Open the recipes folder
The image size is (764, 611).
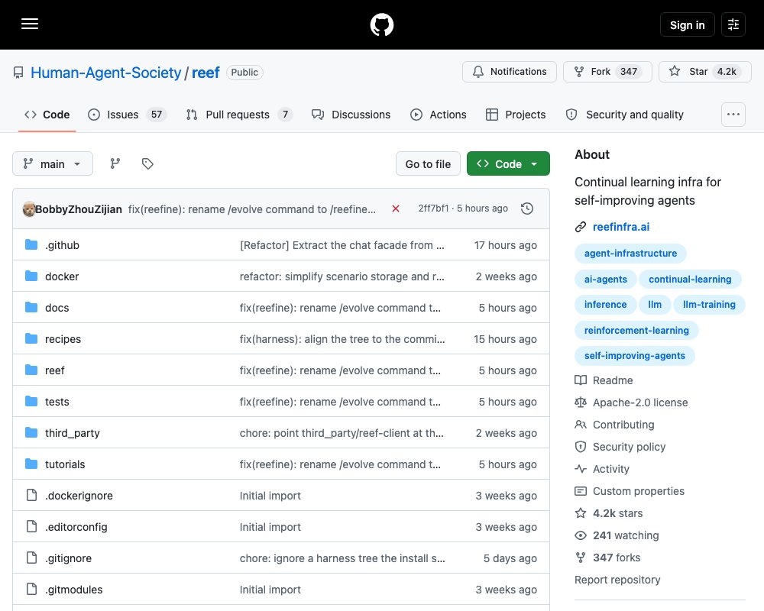63,339
